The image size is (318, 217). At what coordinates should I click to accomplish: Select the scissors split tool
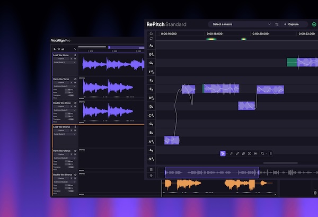tap(250, 153)
